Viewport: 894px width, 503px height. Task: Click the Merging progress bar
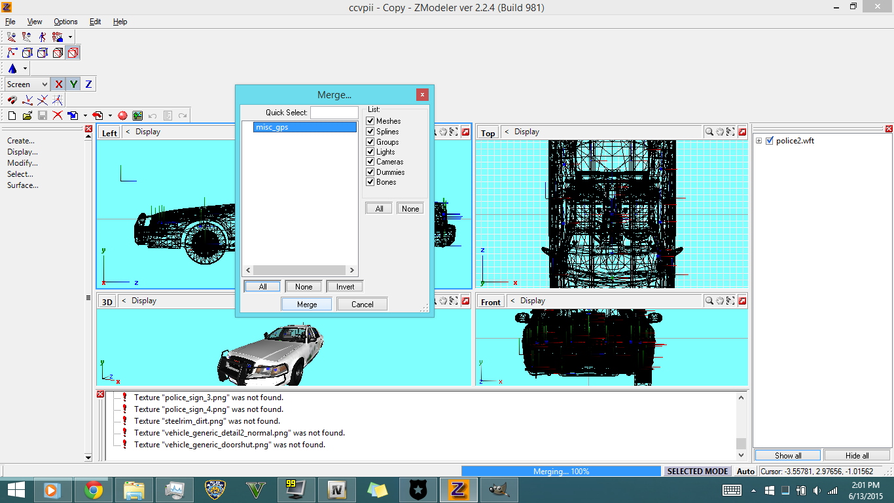(x=561, y=472)
